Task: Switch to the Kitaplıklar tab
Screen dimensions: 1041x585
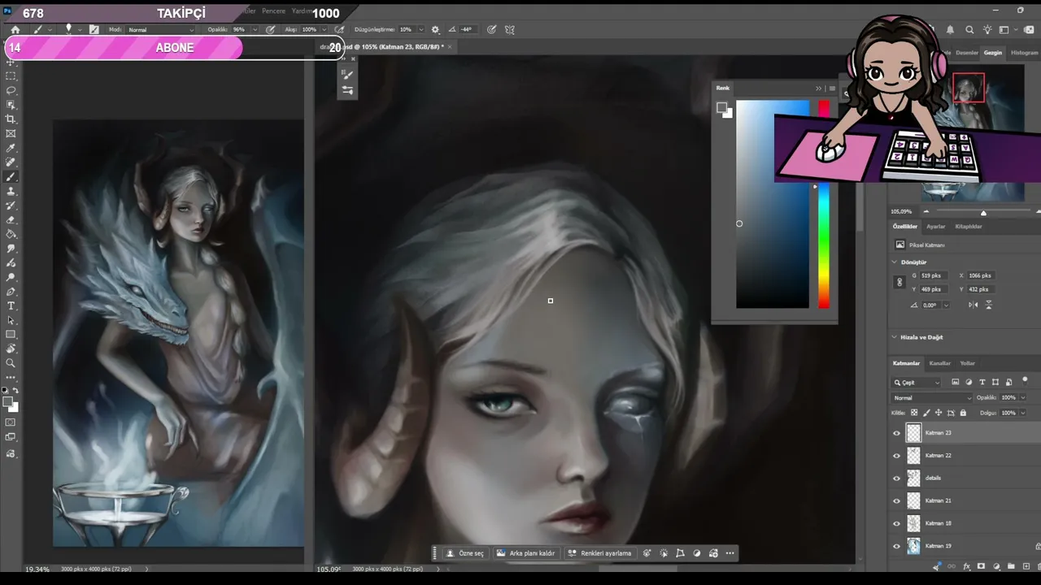Action: click(x=969, y=227)
